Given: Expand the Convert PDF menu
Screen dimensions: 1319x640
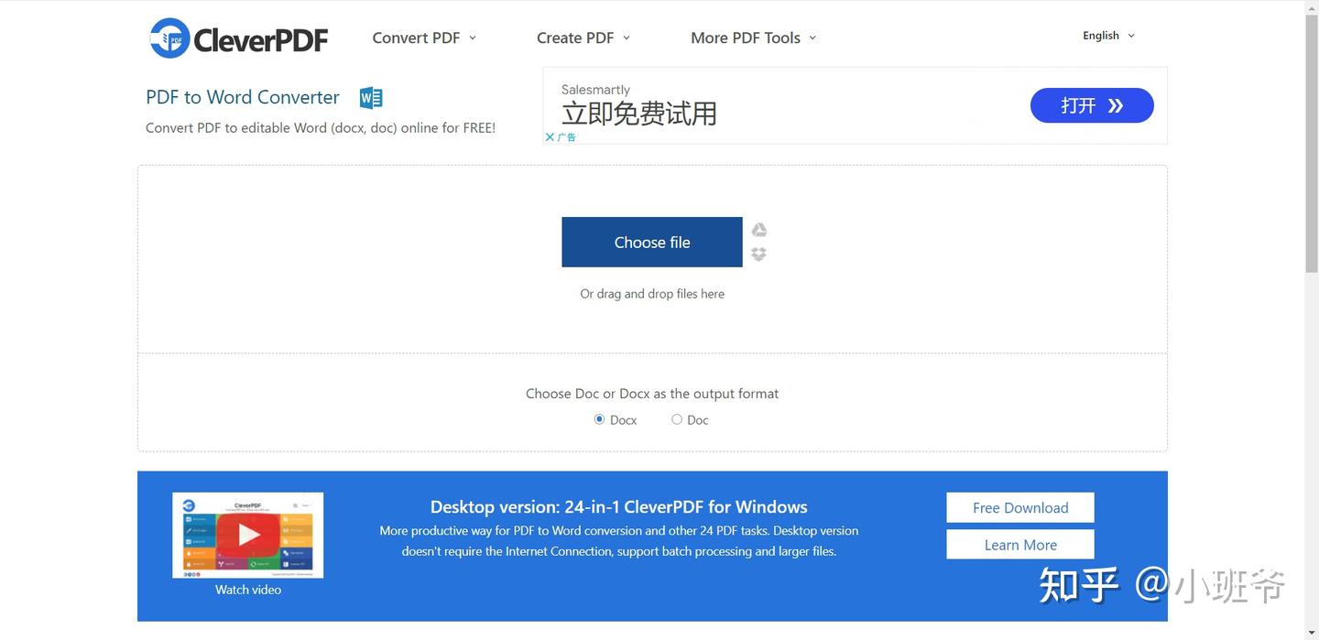Looking at the screenshot, I should pos(424,38).
